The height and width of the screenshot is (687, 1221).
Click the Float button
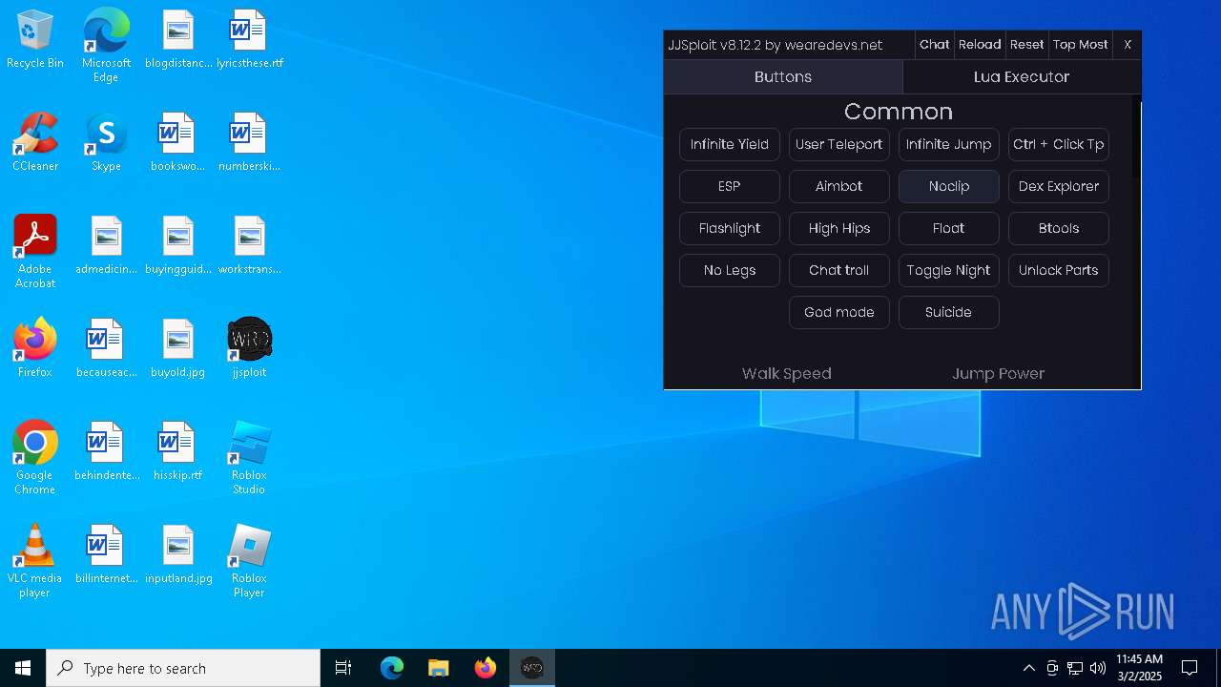pyautogui.click(x=949, y=228)
